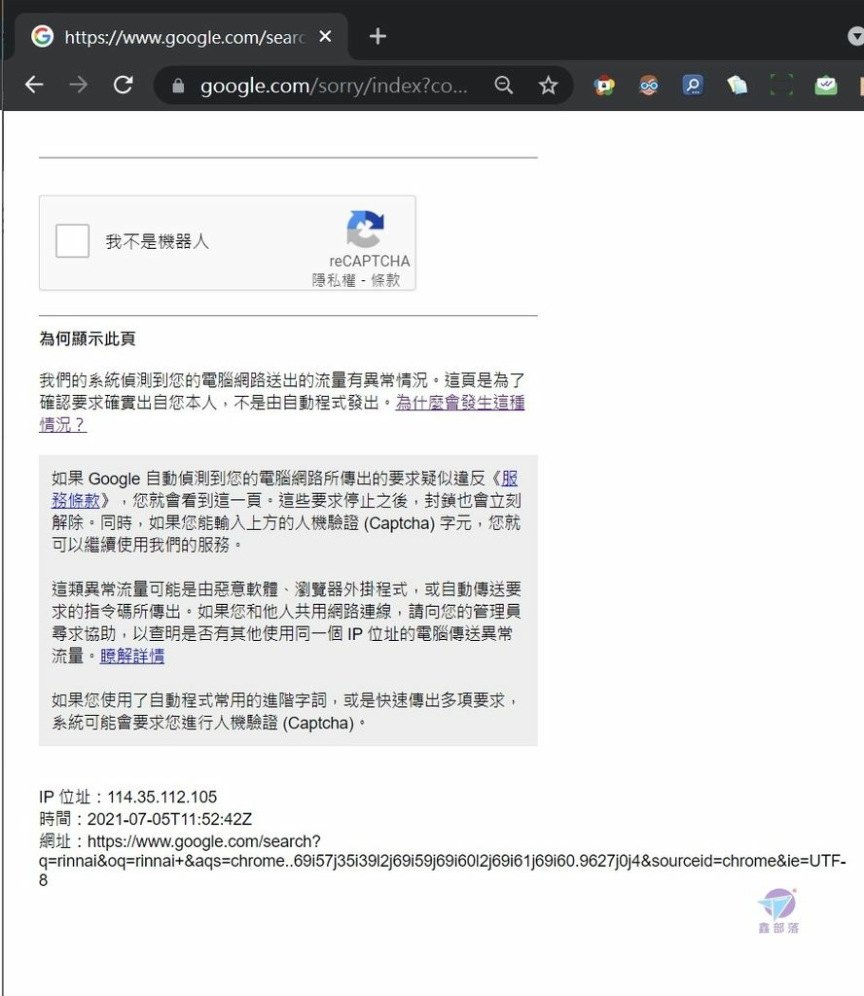864x996 pixels.
Task: Open the colorful flower padlock extension
Action: pyautogui.click(x=604, y=86)
